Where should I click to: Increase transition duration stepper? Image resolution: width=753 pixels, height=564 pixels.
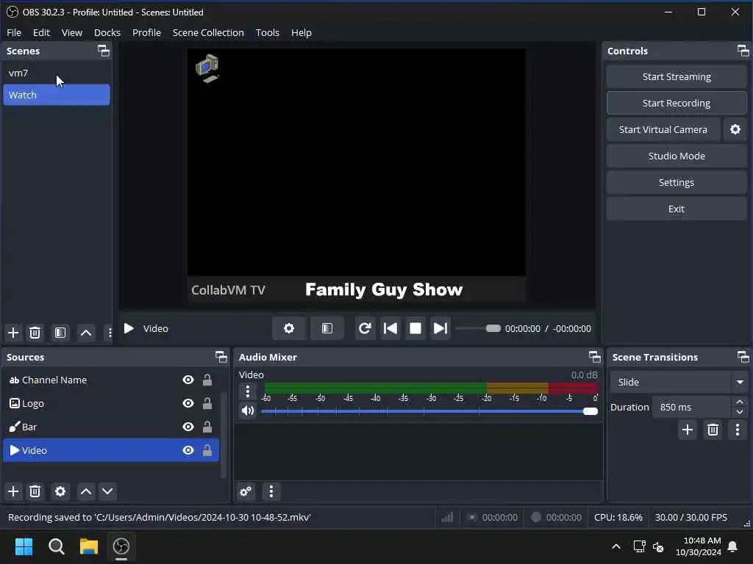point(740,402)
